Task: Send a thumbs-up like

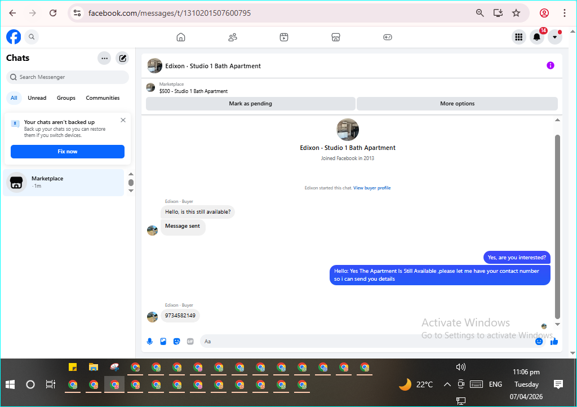Action: coord(554,342)
